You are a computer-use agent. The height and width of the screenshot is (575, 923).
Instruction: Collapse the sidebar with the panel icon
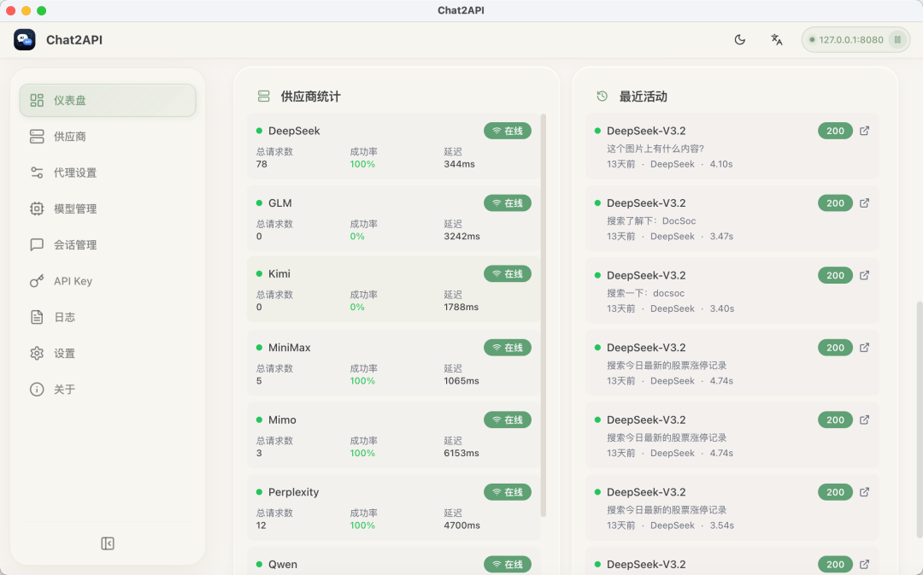(x=108, y=543)
